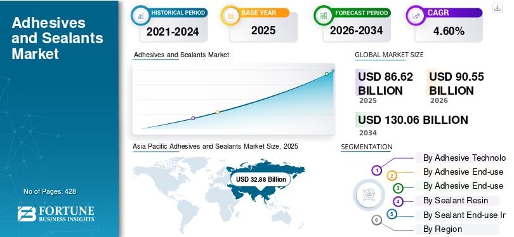Click the purple marker on the growth curve
Image resolution: width=514 pixels, height=237 pixels.
tap(193, 118)
